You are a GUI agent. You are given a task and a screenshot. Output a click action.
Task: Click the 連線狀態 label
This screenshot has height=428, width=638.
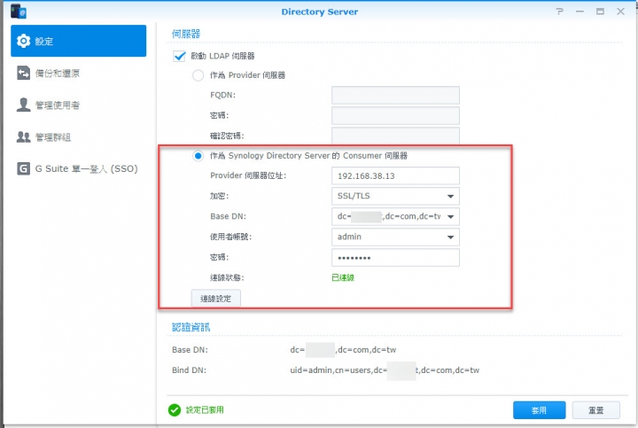click(x=227, y=277)
